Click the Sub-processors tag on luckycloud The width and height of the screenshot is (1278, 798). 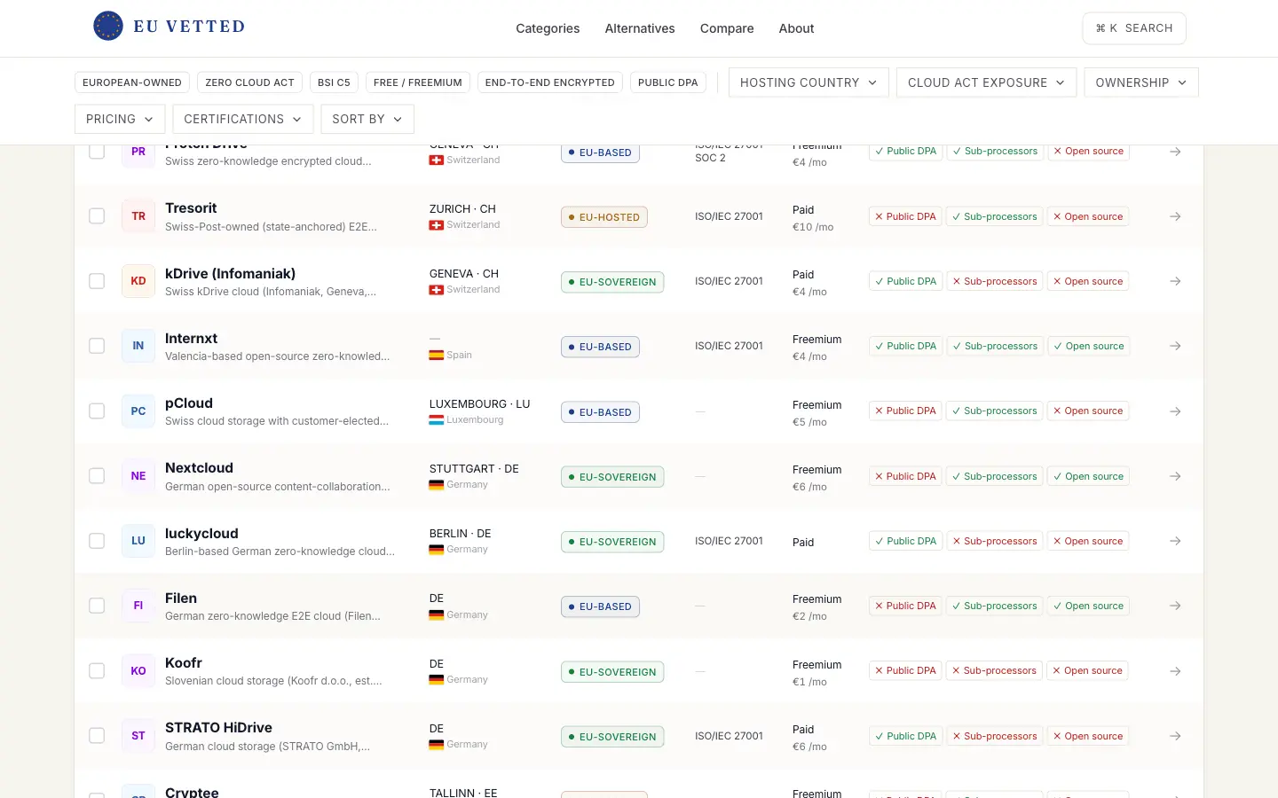(994, 541)
